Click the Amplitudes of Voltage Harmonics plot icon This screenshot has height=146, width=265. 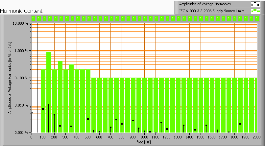pos(255,4)
